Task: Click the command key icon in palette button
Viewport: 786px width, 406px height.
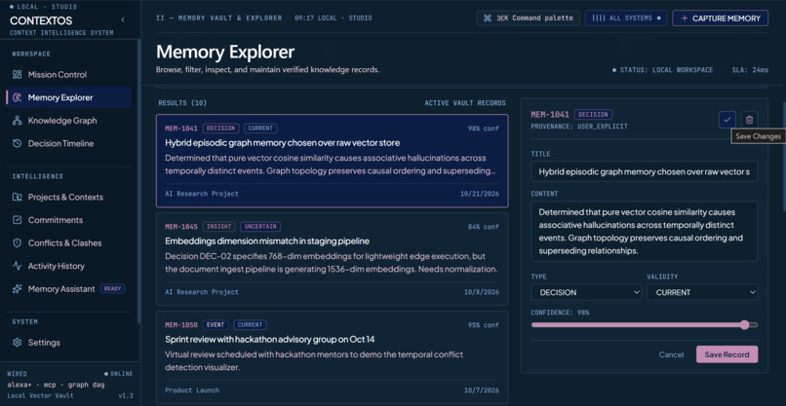Action: click(x=488, y=18)
